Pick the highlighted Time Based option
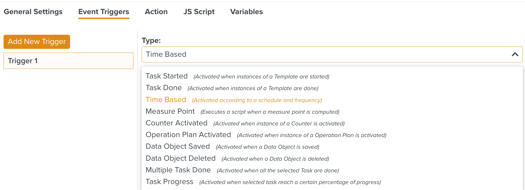The width and height of the screenshot is (525, 190). [x=166, y=100]
